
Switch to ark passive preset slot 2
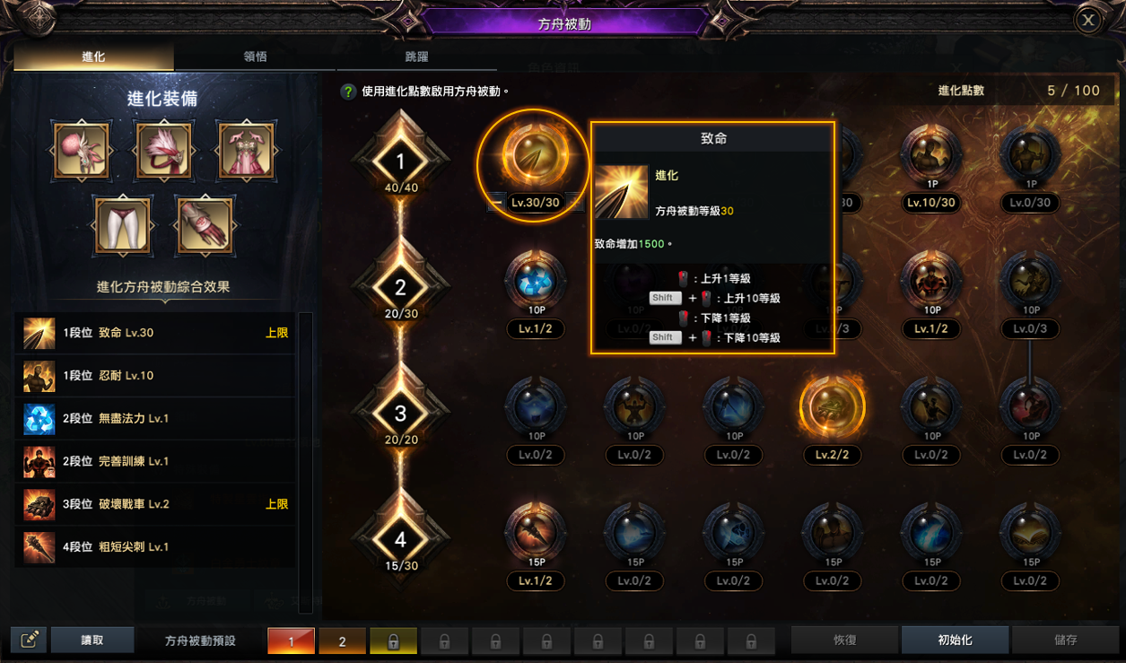point(342,641)
